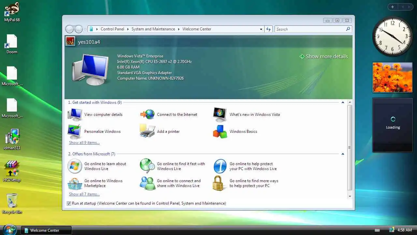Click the Forward navigation button
The width and height of the screenshot is (417, 235).
pyautogui.click(x=79, y=29)
